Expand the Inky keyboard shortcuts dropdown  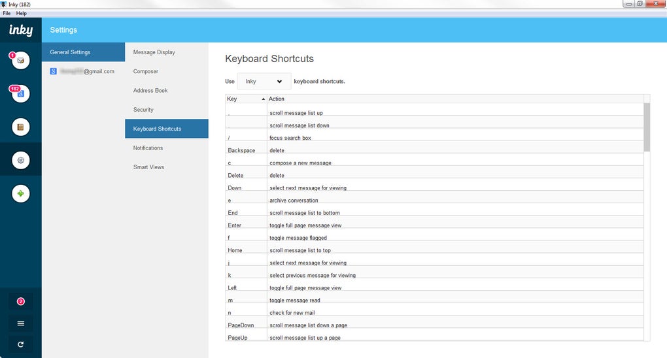264,82
